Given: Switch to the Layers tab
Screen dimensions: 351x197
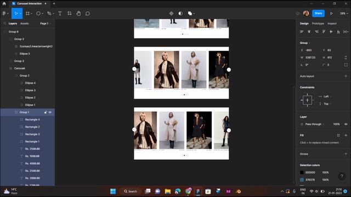Looking at the screenshot, I should [x=13, y=24].
